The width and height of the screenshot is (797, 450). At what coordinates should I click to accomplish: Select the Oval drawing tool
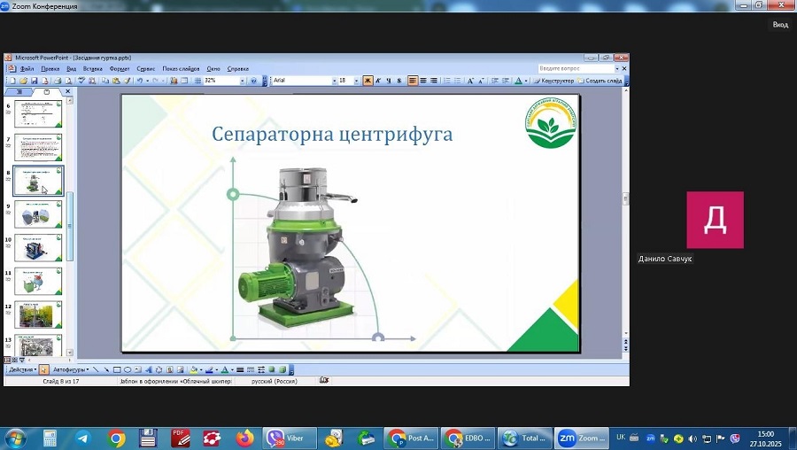click(x=128, y=369)
